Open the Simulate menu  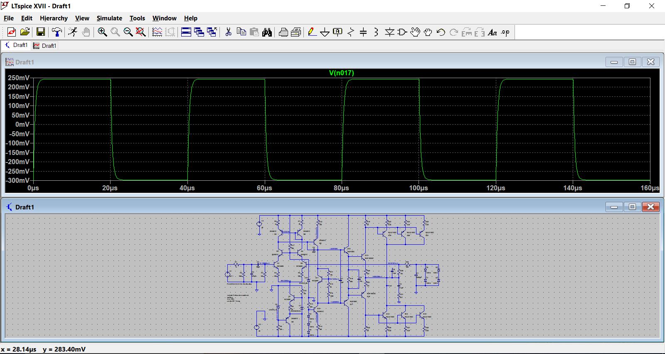pyautogui.click(x=109, y=18)
